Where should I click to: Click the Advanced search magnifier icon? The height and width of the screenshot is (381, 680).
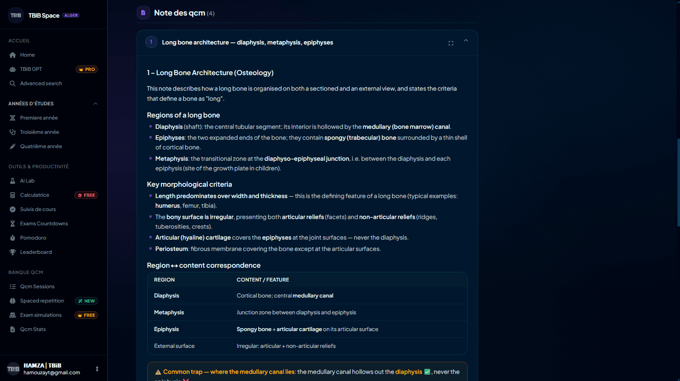point(13,84)
